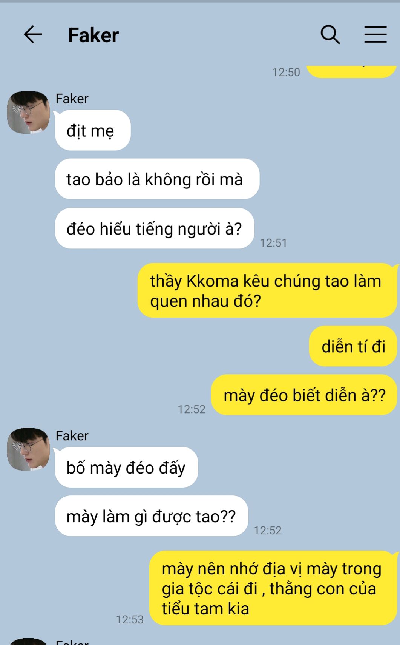Tap the yellow "mày nên nhớ địa vị" bubble
The width and height of the screenshot is (400, 645).
(x=273, y=588)
